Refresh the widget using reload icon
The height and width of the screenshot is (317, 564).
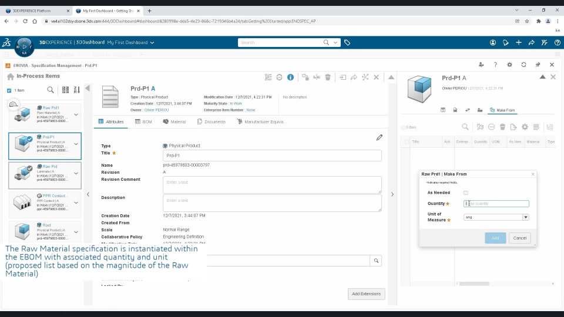pos(523,65)
